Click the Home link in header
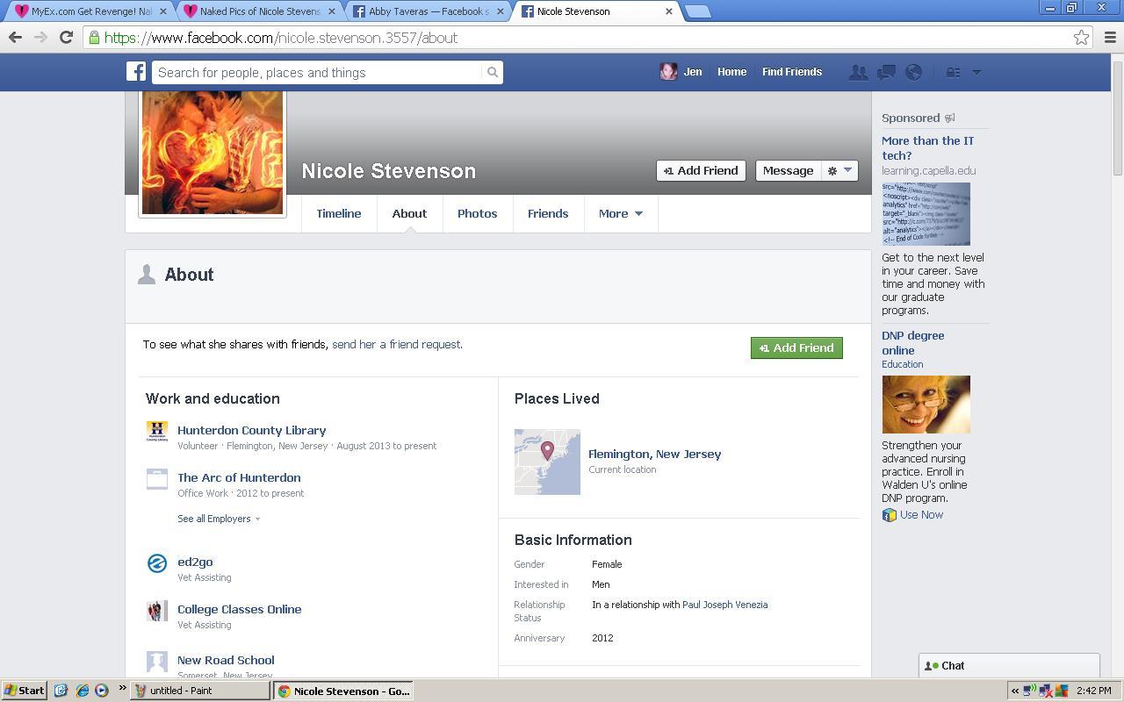The width and height of the screenshot is (1124, 702). point(731,72)
